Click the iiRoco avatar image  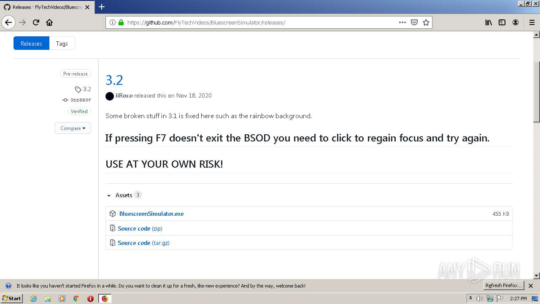click(x=110, y=96)
